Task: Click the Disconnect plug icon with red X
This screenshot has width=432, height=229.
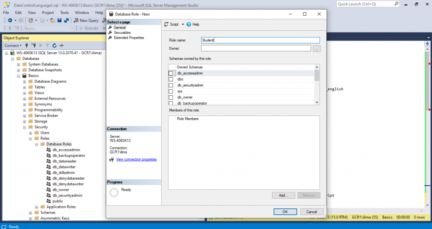Action: click(x=34, y=46)
